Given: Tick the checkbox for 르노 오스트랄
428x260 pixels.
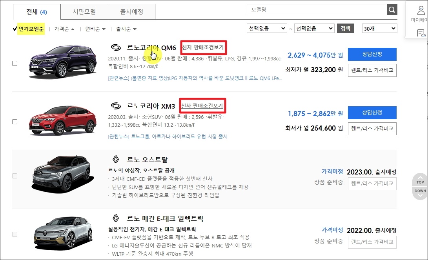Looking at the screenshot, I should (15, 176).
